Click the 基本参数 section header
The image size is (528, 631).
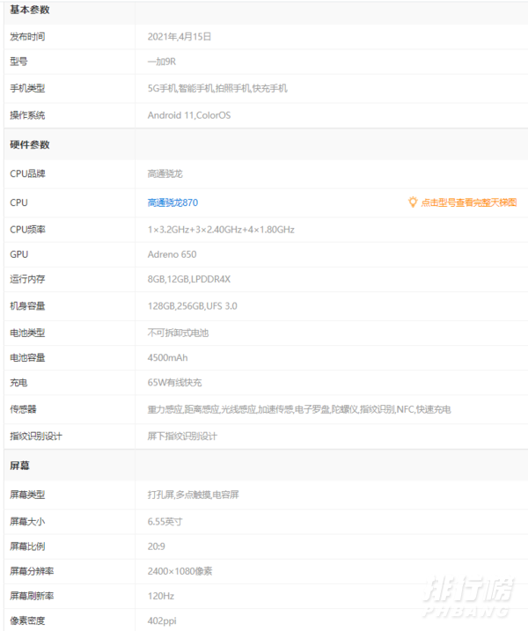pos(30,10)
